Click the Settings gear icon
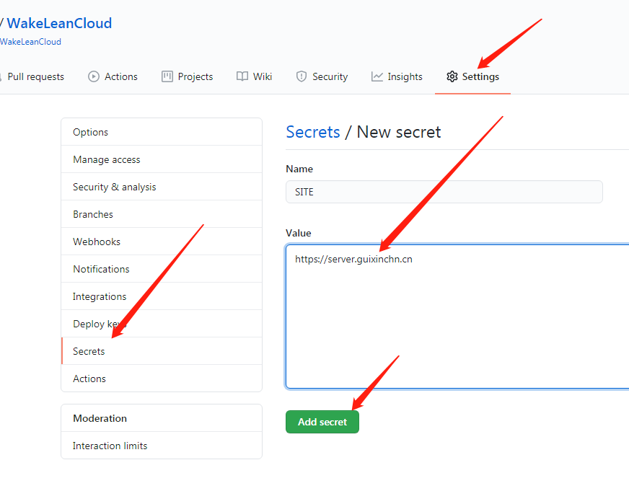This screenshot has width=629, height=491. click(452, 76)
